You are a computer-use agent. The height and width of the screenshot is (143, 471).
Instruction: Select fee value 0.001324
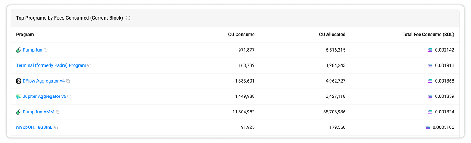click(x=445, y=112)
